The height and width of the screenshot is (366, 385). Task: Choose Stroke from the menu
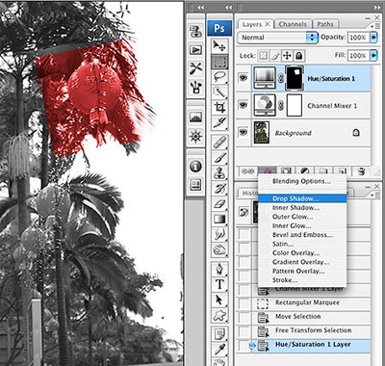[x=302, y=280]
